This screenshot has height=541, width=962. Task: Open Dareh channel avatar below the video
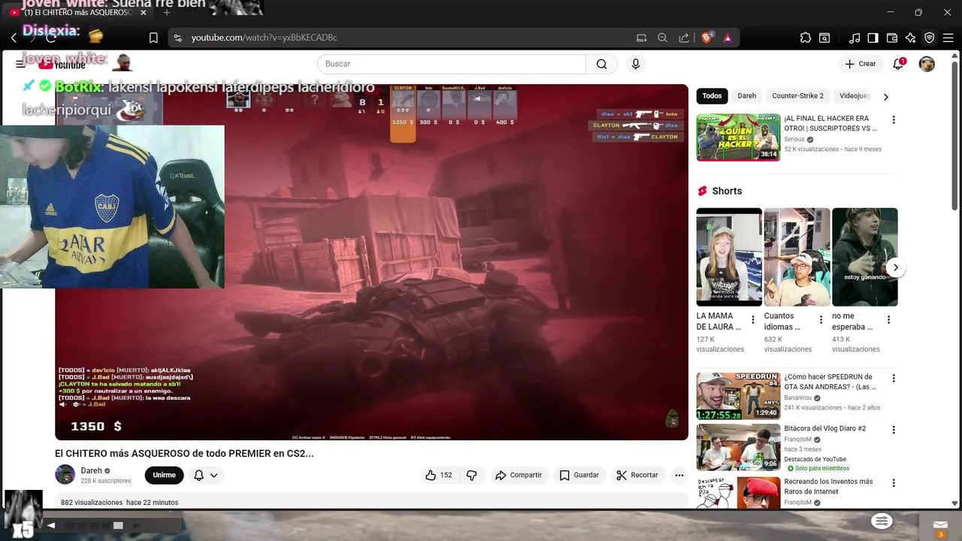pyautogui.click(x=65, y=475)
